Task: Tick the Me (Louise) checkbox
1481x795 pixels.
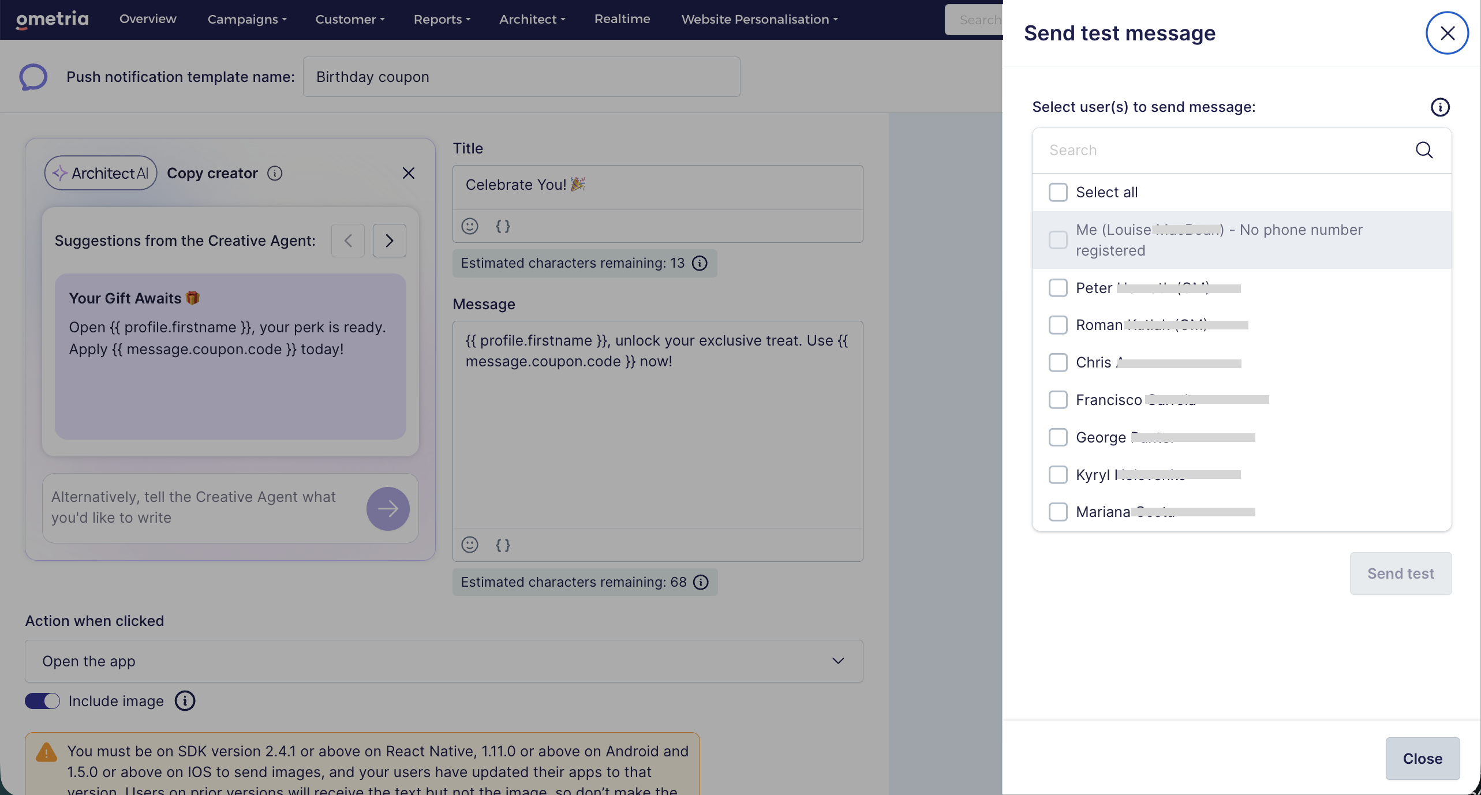Action: 1058,240
